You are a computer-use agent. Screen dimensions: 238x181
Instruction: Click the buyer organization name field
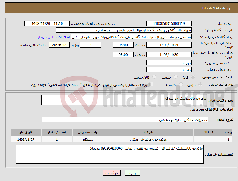pos(124,30)
